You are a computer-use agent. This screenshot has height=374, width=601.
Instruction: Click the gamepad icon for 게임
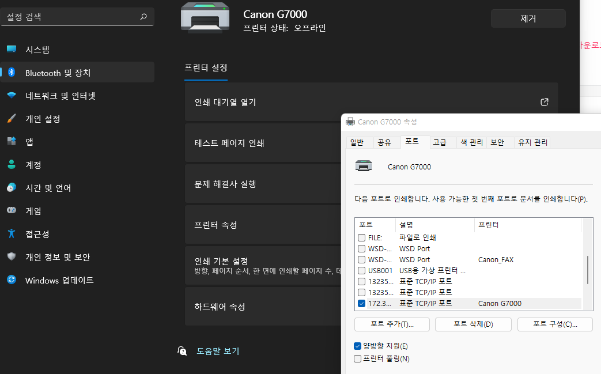[12, 210]
